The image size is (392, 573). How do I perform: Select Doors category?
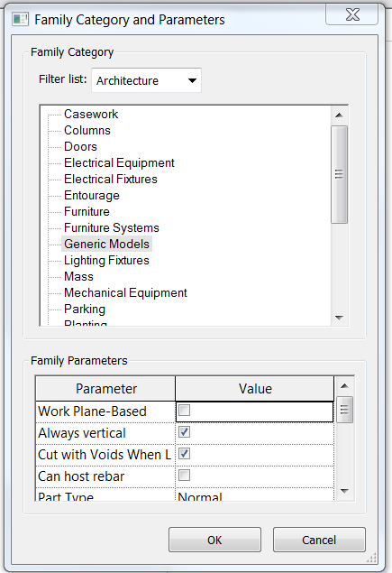[x=80, y=146]
